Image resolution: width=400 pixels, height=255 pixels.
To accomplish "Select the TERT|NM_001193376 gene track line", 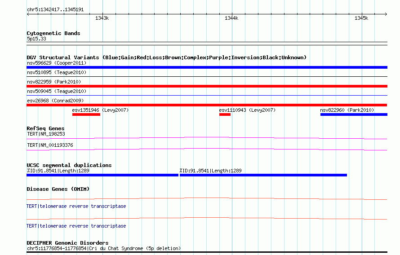I will tap(207, 149).
